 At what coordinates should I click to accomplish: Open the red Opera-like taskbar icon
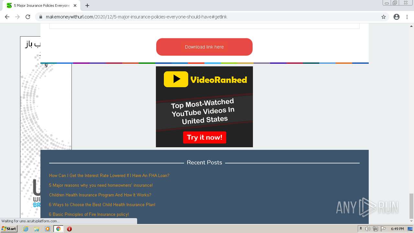coord(69,229)
